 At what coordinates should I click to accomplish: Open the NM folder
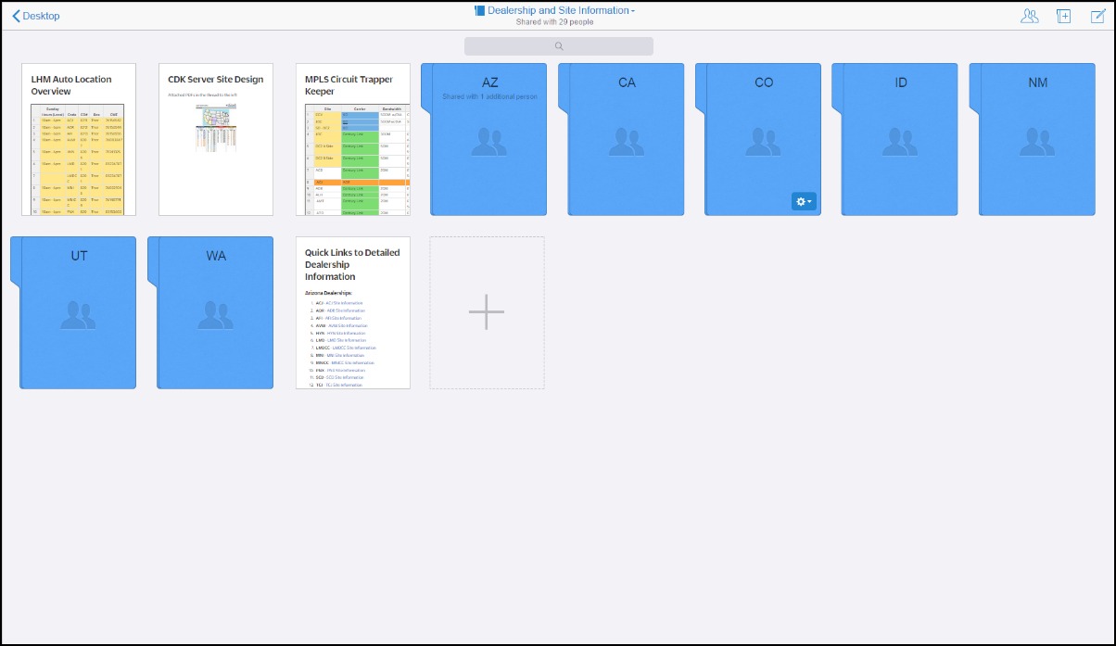coord(1037,139)
